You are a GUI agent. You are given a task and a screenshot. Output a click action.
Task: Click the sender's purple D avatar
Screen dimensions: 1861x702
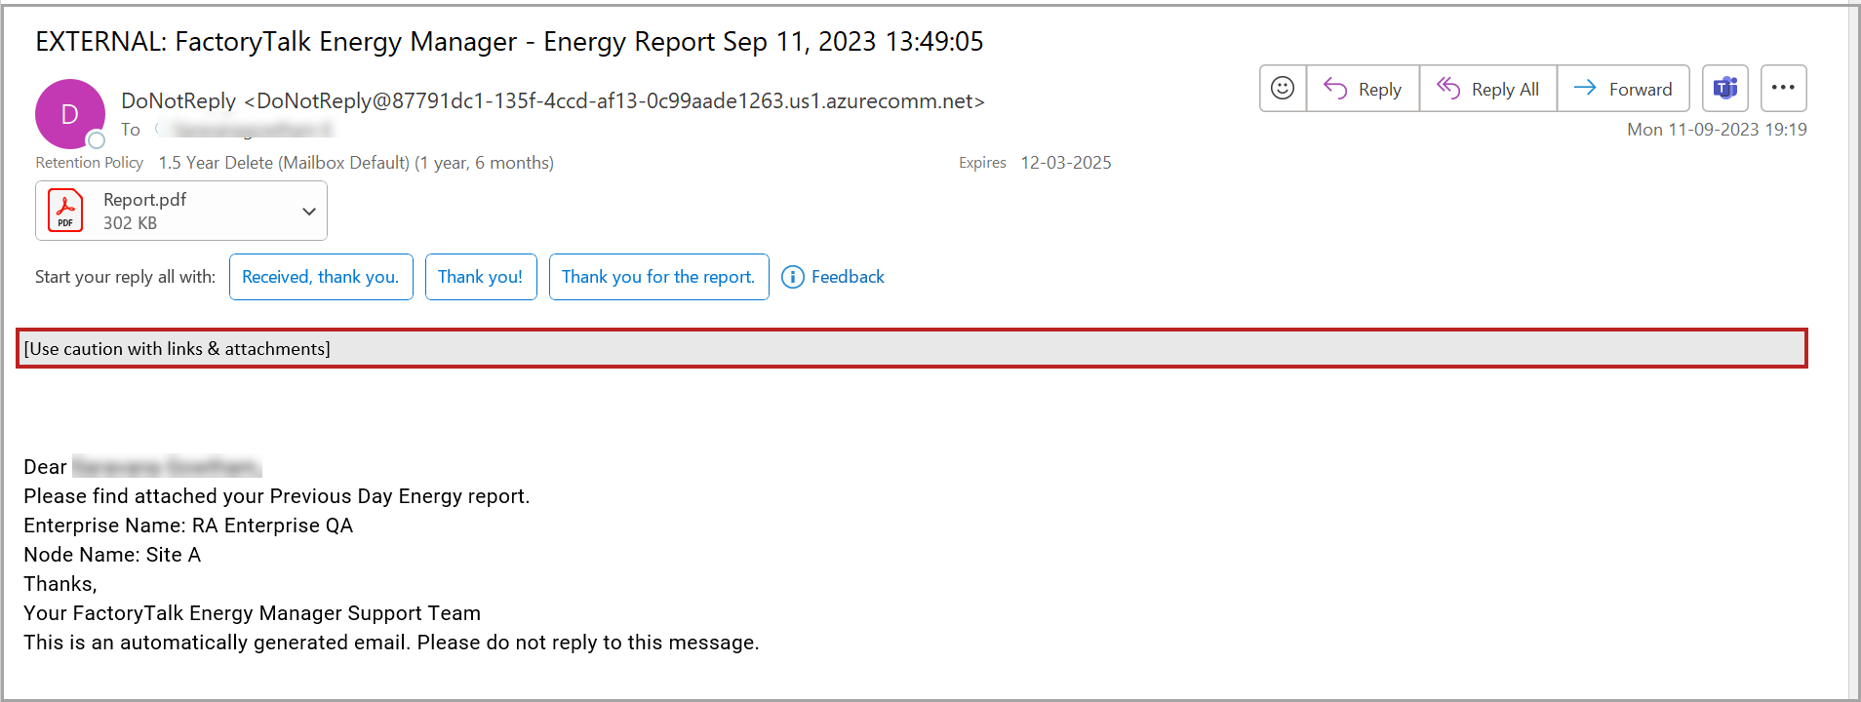69,114
